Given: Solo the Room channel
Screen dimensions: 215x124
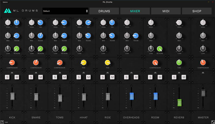Looking at the screenshot, I should [x=150, y=77].
